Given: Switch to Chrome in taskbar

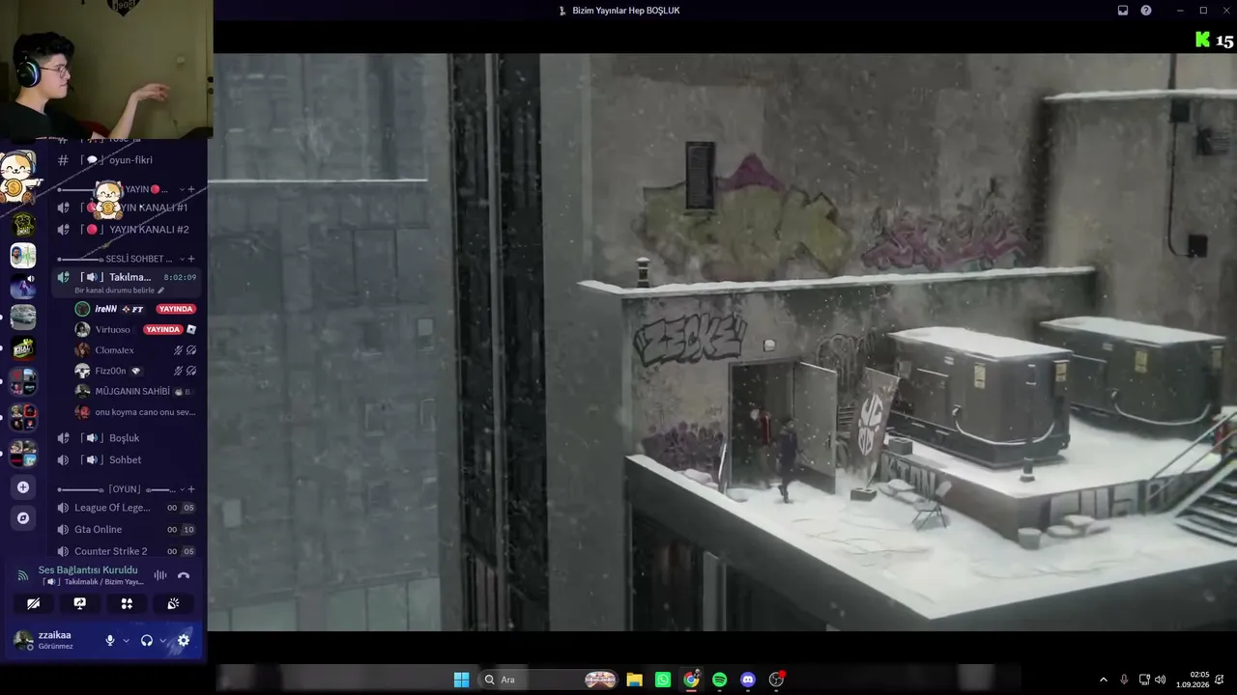Looking at the screenshot, I should 691,680.
